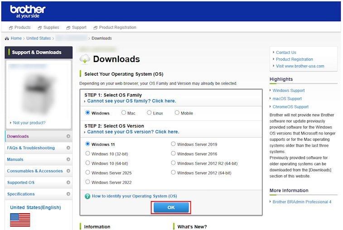Open the Product Registration menu item

pyautogui.click(x=118, y=28)
